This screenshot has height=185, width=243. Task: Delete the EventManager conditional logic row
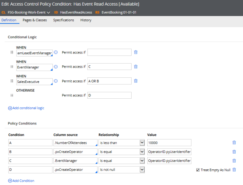136,67
